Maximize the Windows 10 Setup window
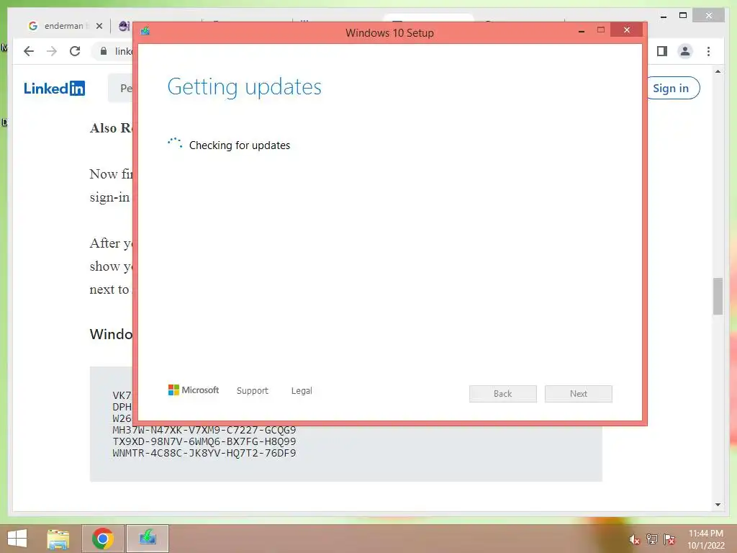737x553 pixels. (x=601, y=30)
